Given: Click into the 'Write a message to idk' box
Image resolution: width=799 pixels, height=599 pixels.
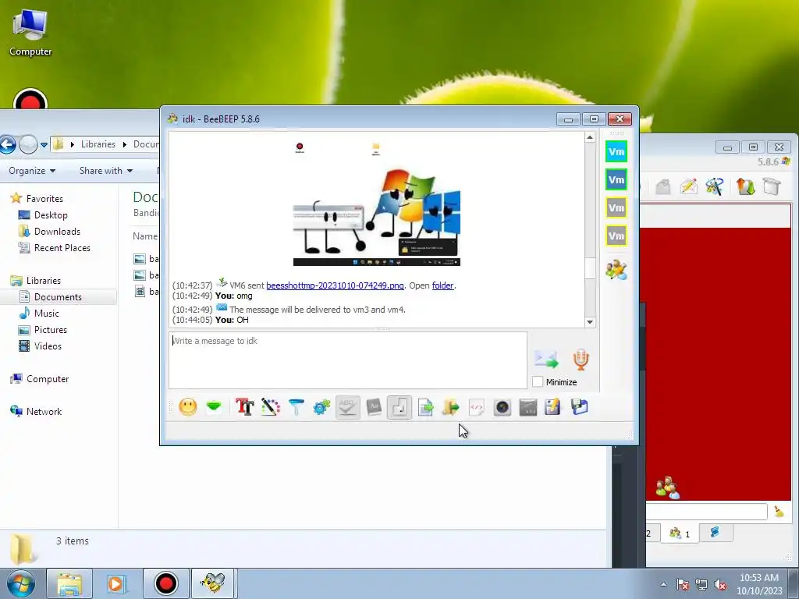Looking at the screenshot, I should pyautogui.click(x=347, y=360).
